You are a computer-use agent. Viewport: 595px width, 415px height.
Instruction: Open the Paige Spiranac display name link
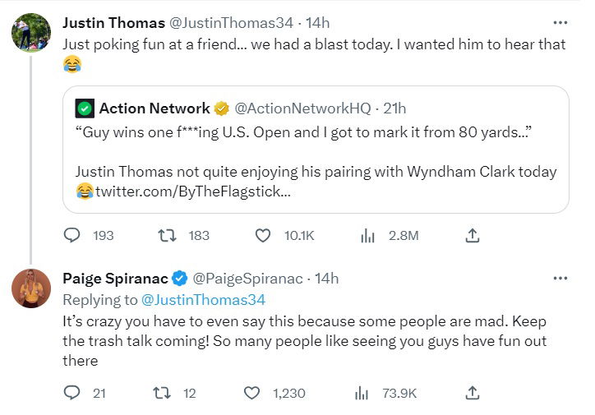point(115,279)
